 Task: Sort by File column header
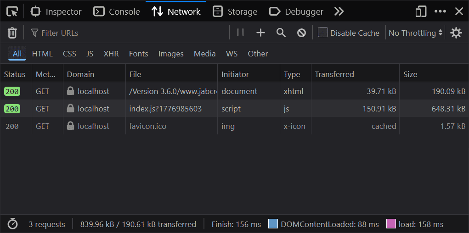tap(171, 74)
